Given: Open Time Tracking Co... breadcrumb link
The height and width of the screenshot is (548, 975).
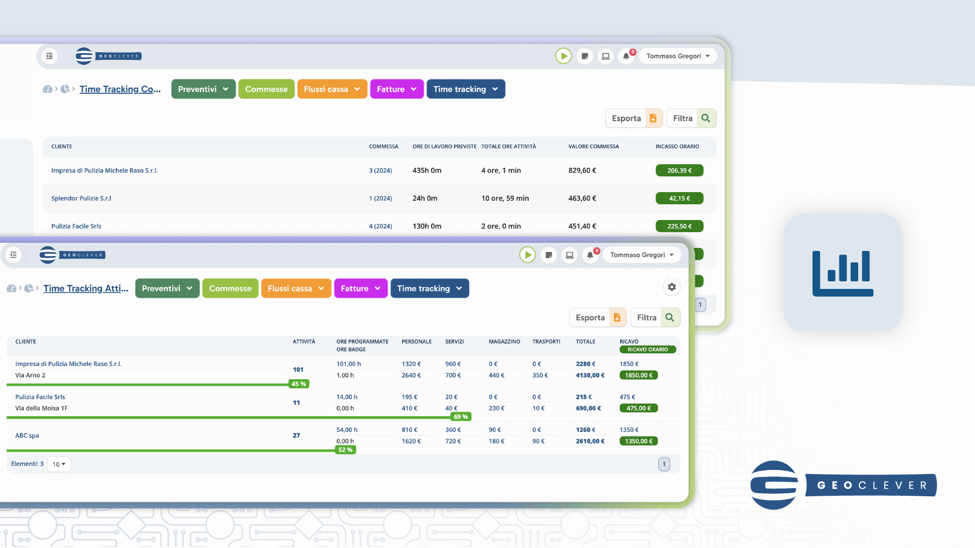Looking at the screenshot, I should (120, 89).
